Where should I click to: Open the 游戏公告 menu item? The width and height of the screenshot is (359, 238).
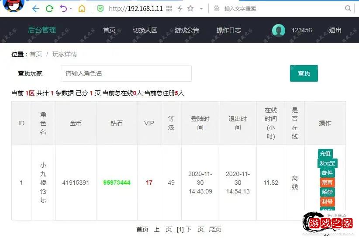click(x=186, y=30)
